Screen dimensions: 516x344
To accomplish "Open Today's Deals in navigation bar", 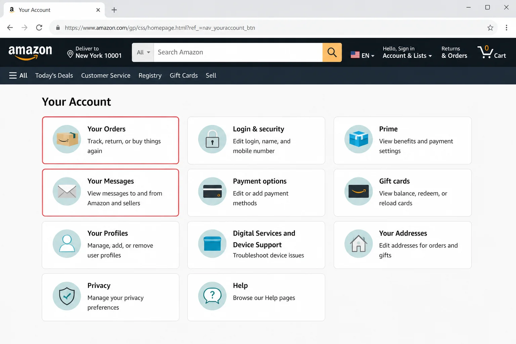I will 54,76.
